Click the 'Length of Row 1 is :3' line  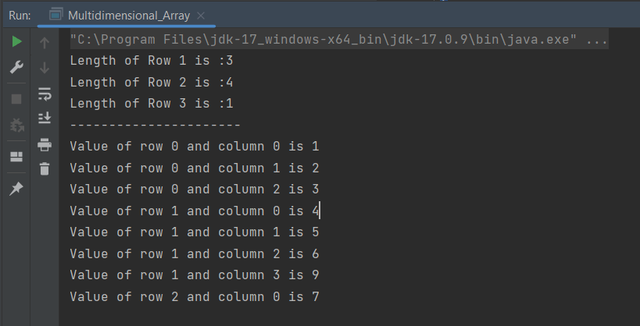(152, 61)
